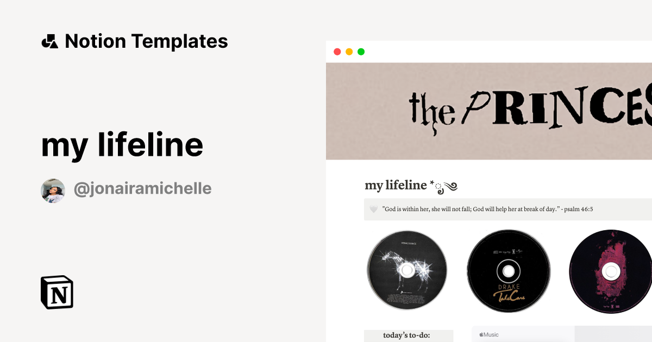Select the Renaissance CD image
This screenshot has height=342, width=652.
[x=407, y=270]
